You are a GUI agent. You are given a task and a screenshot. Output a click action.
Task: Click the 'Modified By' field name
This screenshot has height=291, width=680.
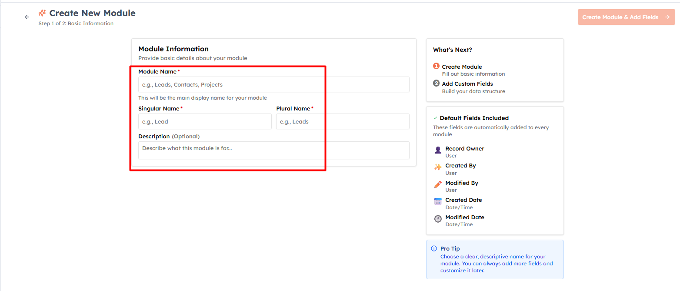tap(462, 183)
